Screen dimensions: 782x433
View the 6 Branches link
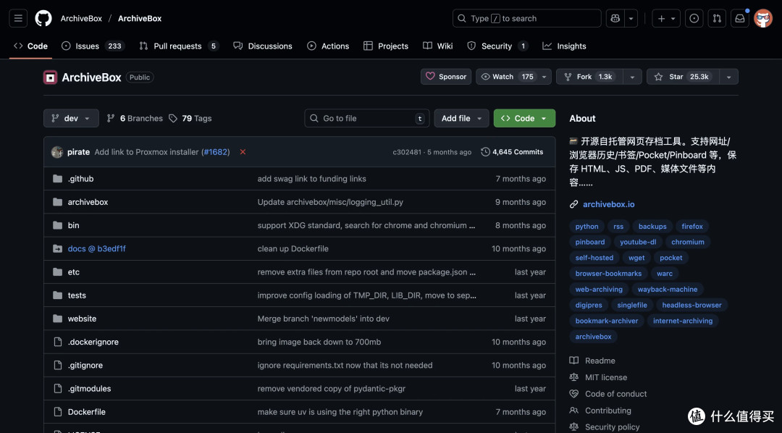pos(135,118)
